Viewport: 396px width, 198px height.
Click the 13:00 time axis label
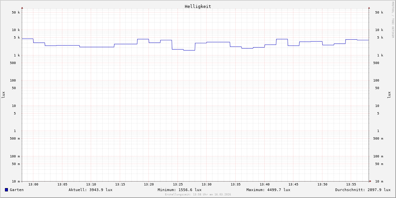[x=33, y=184]
